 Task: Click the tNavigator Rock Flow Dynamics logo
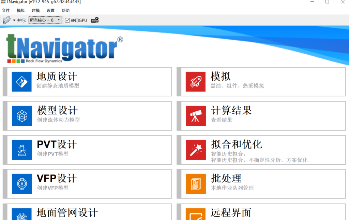pyautogui.click(x=65, y=49)
